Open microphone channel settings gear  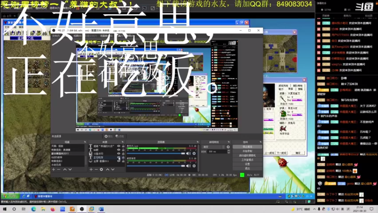[194, 153]
